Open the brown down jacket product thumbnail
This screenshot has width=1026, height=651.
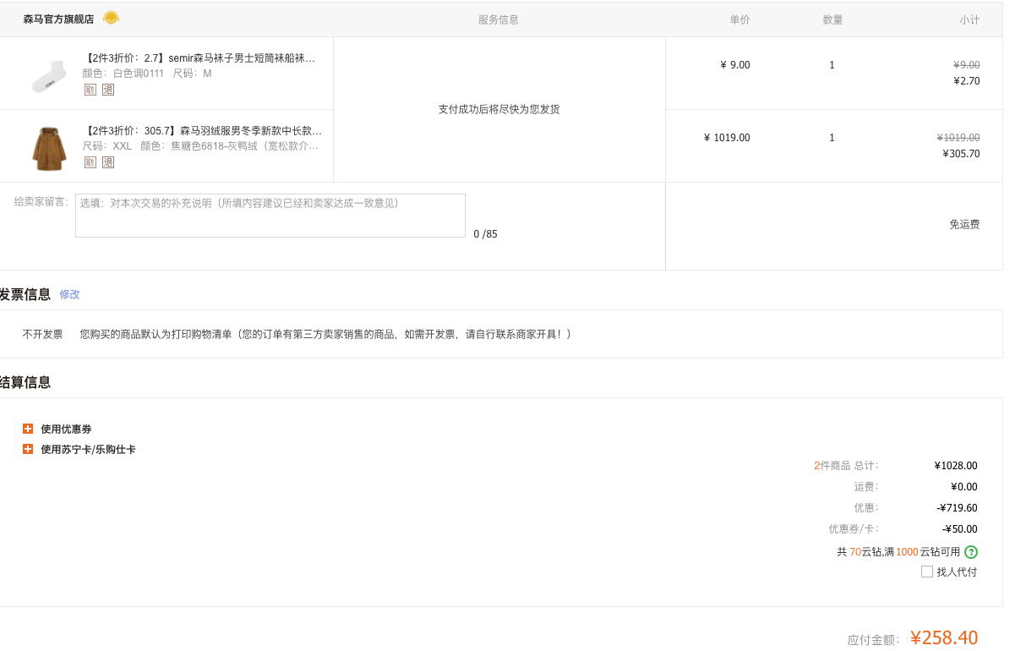pos(49,147)
